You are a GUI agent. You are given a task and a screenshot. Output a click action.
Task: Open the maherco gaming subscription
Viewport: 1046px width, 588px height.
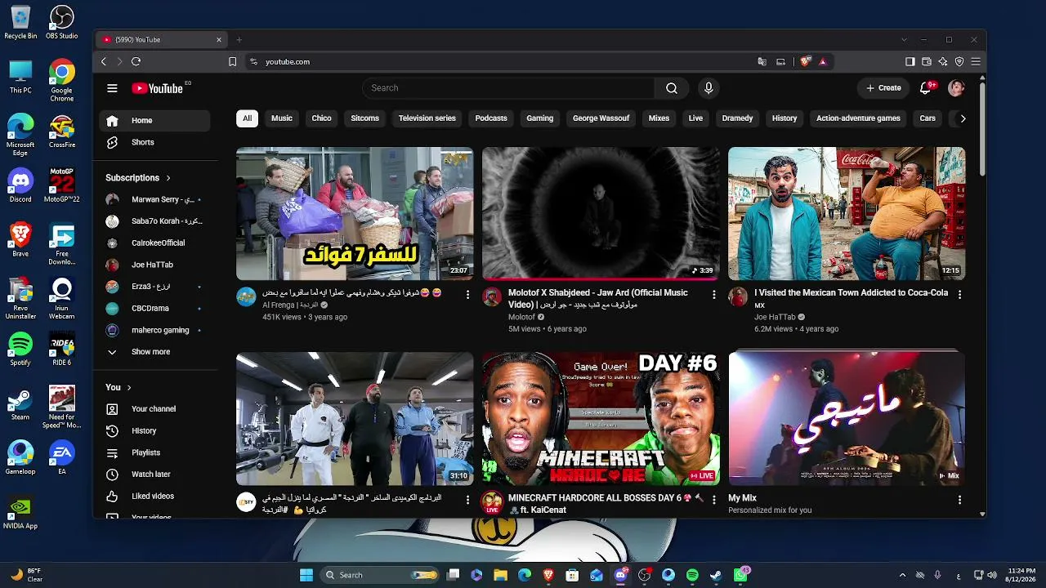154,330
